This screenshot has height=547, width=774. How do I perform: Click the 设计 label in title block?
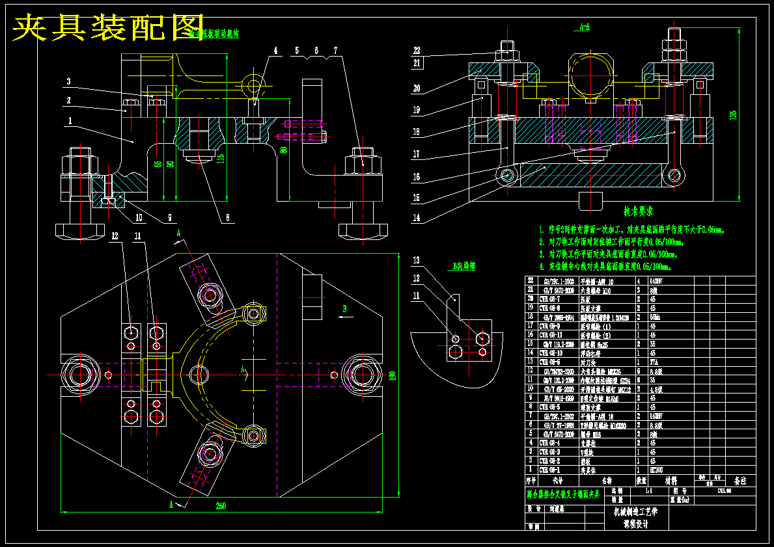pos(534,509)
